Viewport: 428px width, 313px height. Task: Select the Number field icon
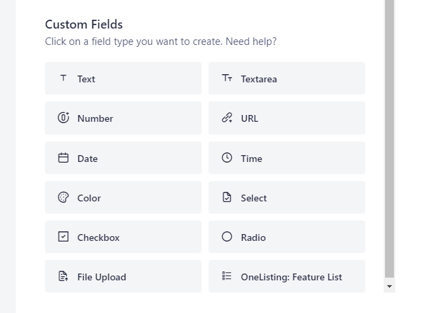point(63,118)
